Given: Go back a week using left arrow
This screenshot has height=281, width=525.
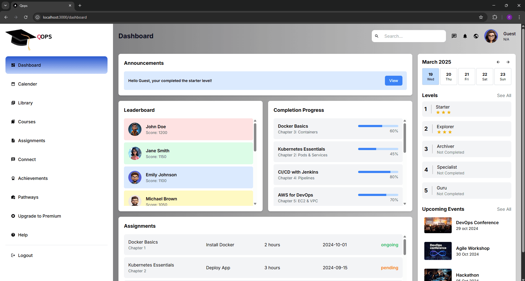Looking at the screenshot, I should 498,62.
